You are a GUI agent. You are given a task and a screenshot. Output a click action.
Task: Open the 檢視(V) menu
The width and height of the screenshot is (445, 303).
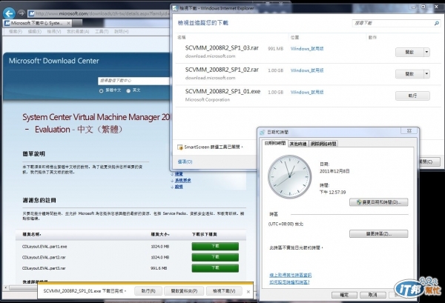[54, 31]
